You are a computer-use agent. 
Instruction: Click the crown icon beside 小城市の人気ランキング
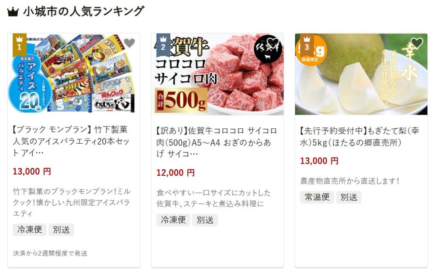click(12, 12)
